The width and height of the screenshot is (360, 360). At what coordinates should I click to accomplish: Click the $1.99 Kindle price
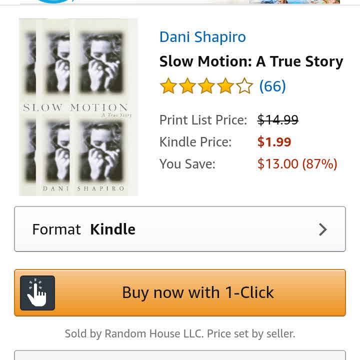[274, 142]
